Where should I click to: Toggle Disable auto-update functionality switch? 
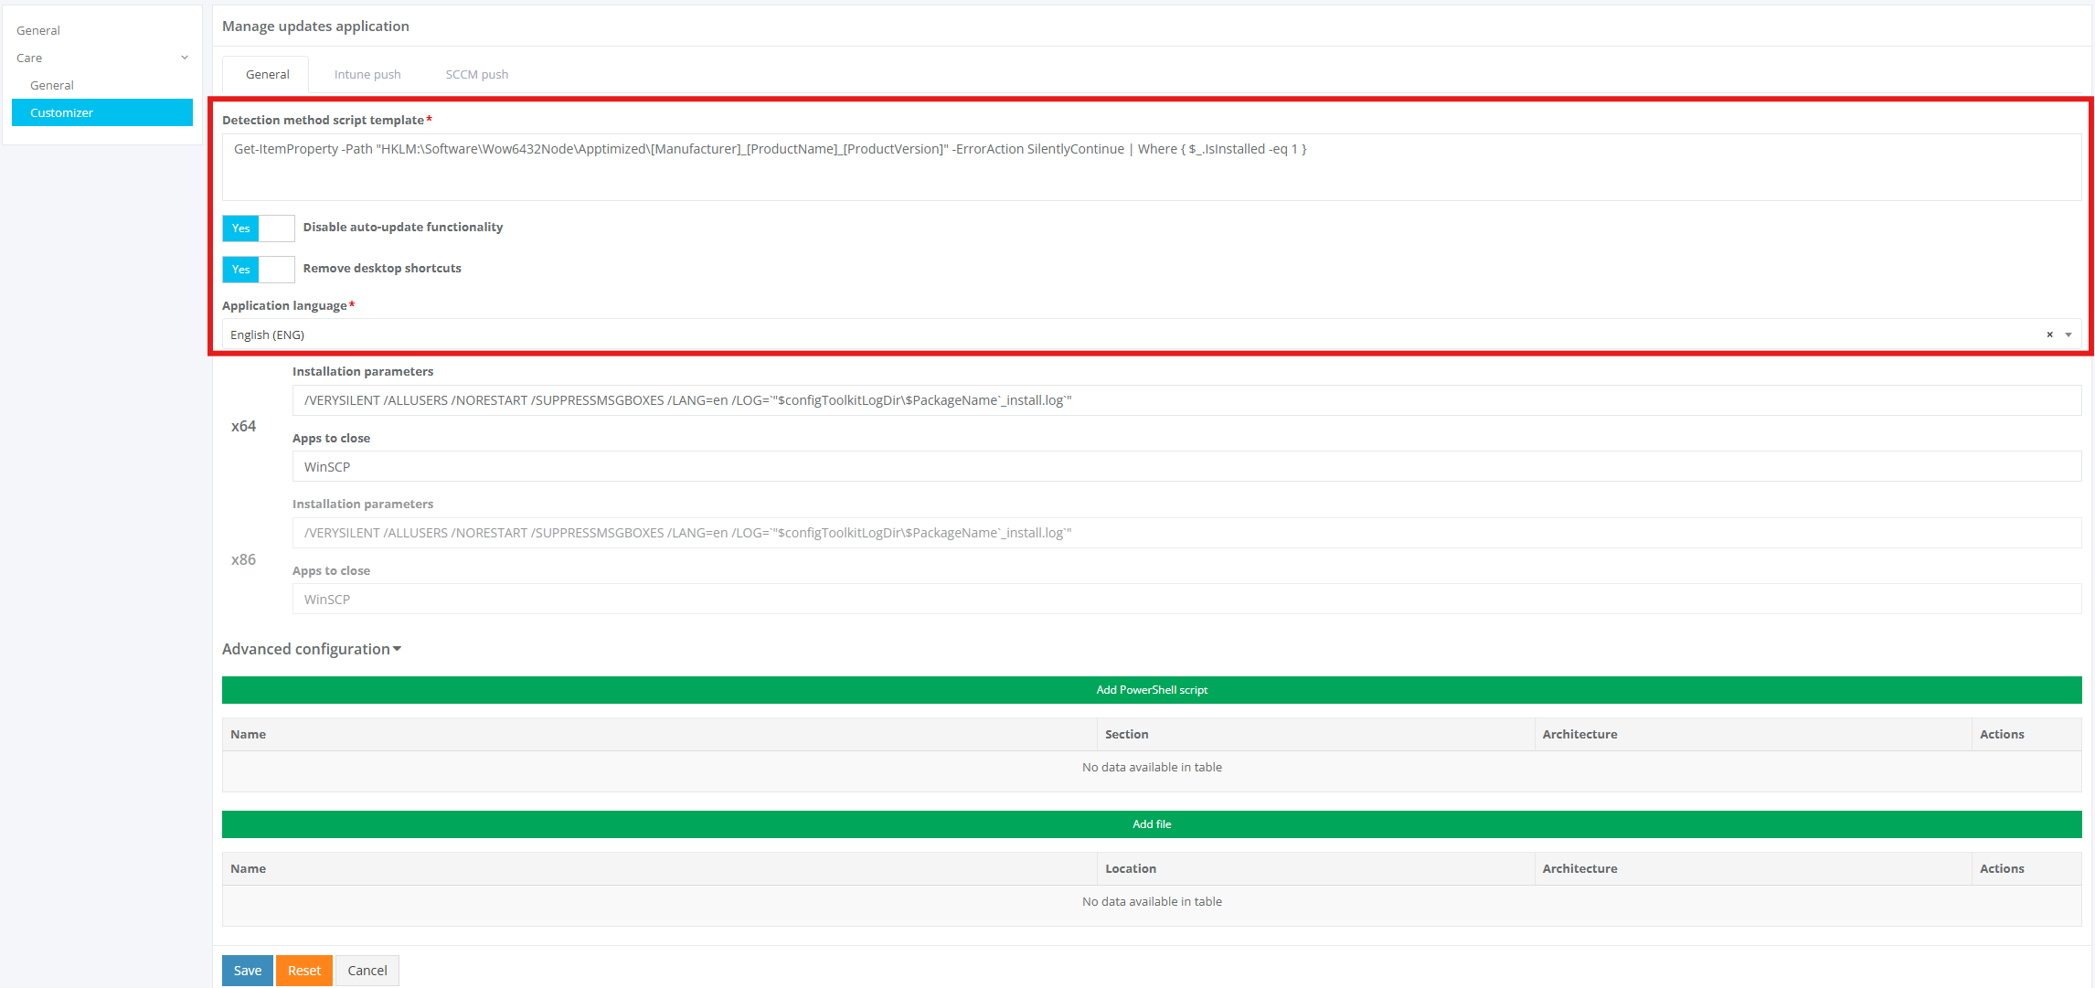(x=258, y=228)
